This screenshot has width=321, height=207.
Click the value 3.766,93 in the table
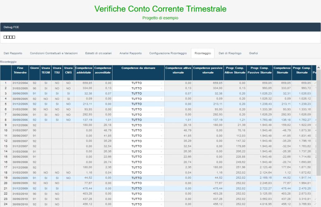(x=305, y=204)
